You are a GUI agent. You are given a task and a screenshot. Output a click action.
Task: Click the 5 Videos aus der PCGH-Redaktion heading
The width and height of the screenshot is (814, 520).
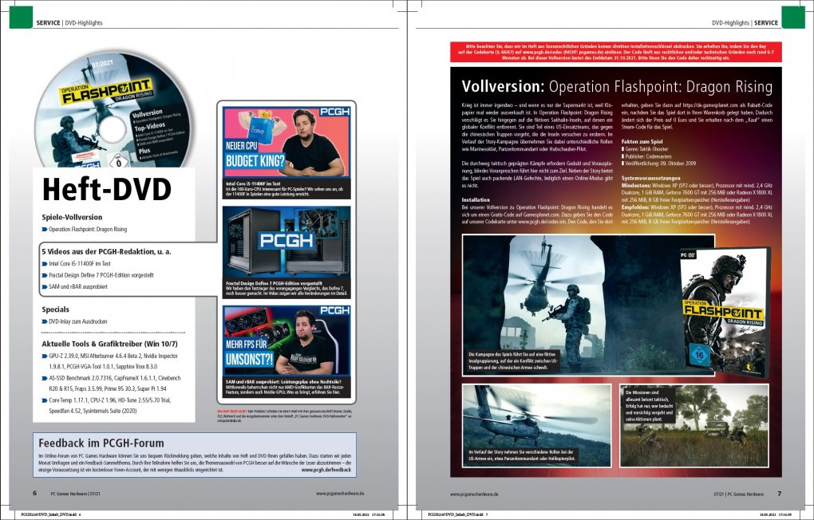pyautogui.click(x=106, y=251)
